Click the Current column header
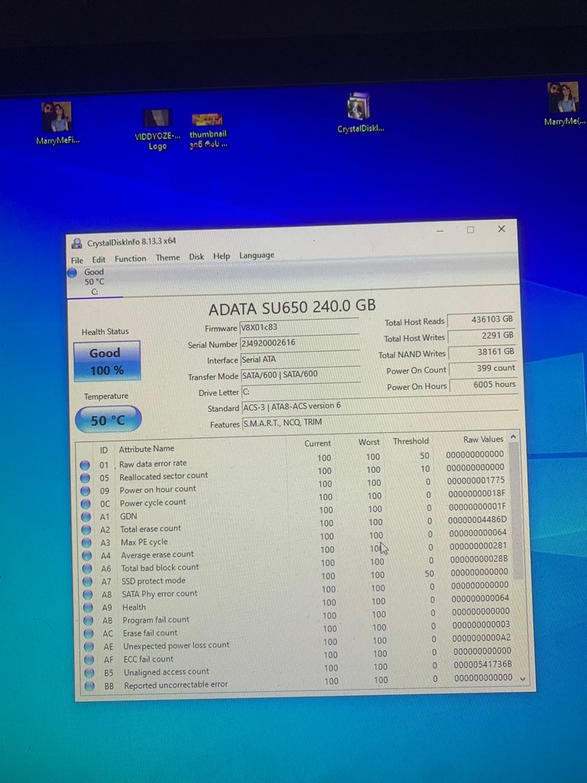The width and height of the screenshot is (587, 783). [317, 443]
